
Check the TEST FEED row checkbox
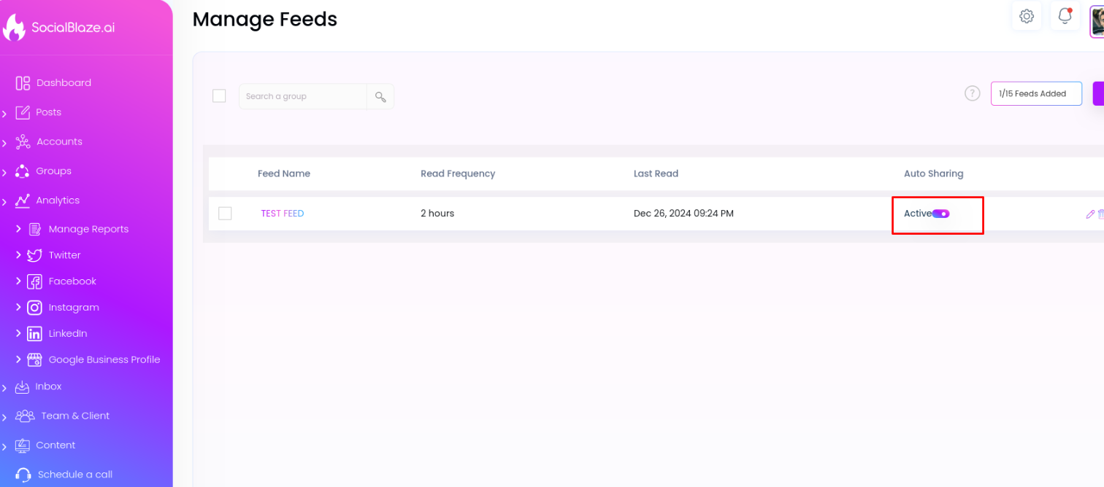[x=225, y=214]
